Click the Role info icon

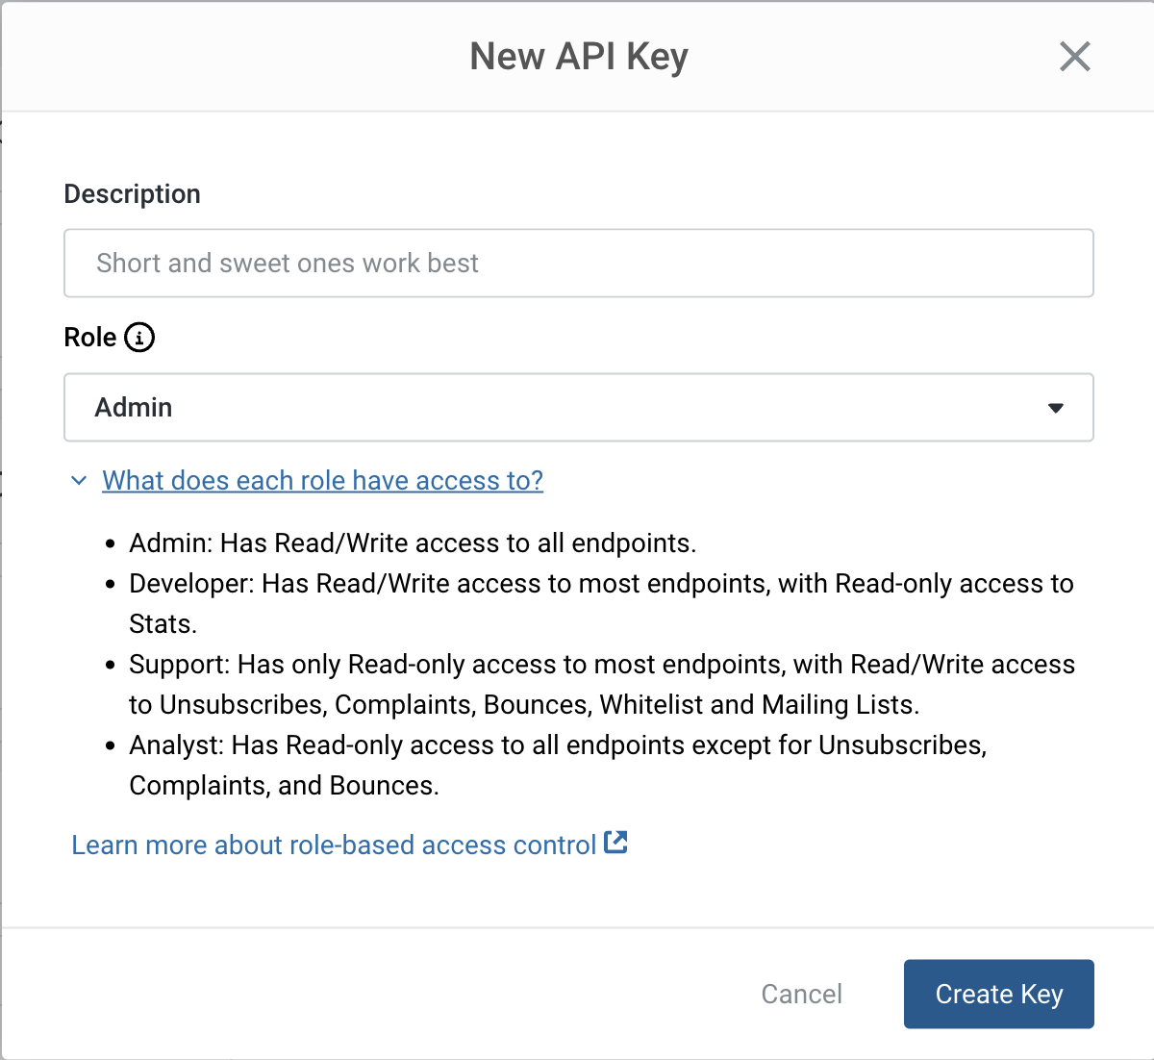click(139, 338)
